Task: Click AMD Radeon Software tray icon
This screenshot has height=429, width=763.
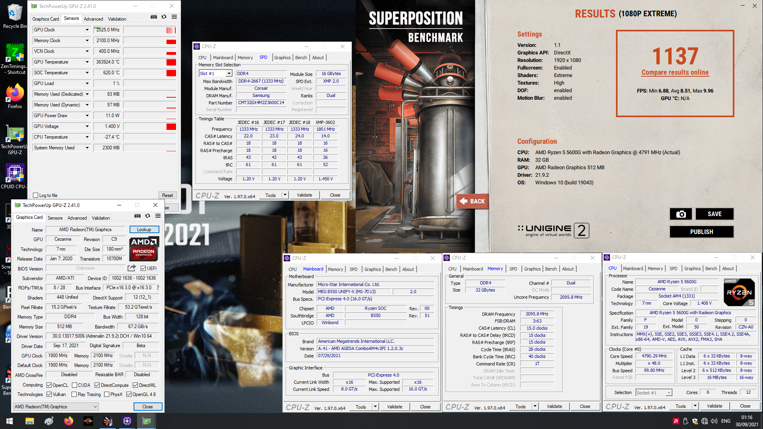Action: 676,421
